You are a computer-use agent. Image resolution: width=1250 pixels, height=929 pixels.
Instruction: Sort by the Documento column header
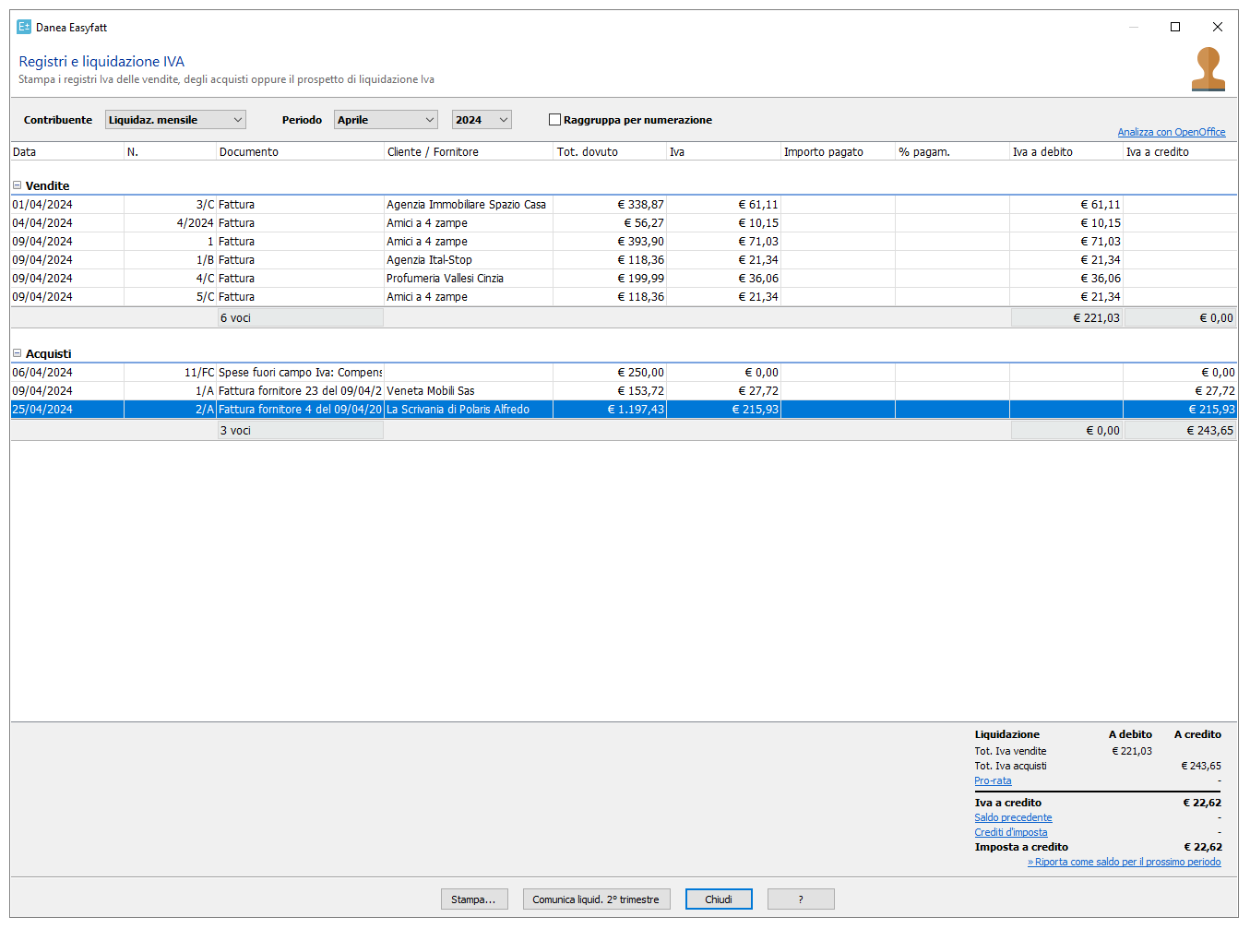[x=300, y=152]
